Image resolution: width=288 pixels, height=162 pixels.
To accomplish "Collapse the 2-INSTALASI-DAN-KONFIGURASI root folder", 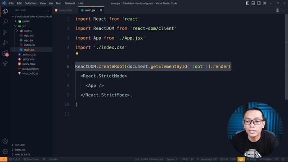I will 31,17.
